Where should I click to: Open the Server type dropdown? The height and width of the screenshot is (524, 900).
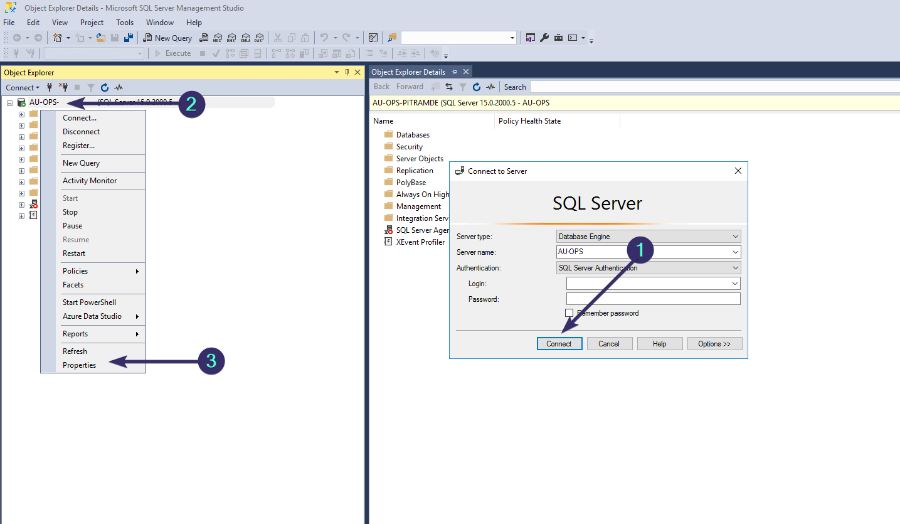click(734, 236)
